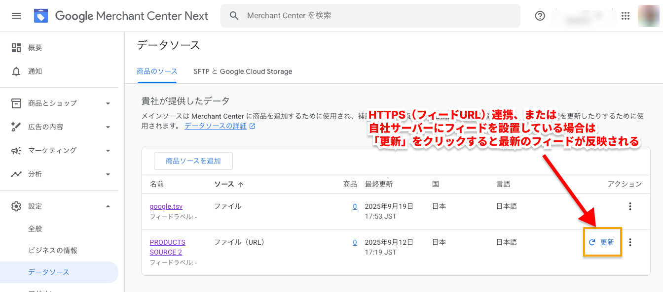Open the データソースの詳細 link
The image size is (663, 292).
(216, 126)
